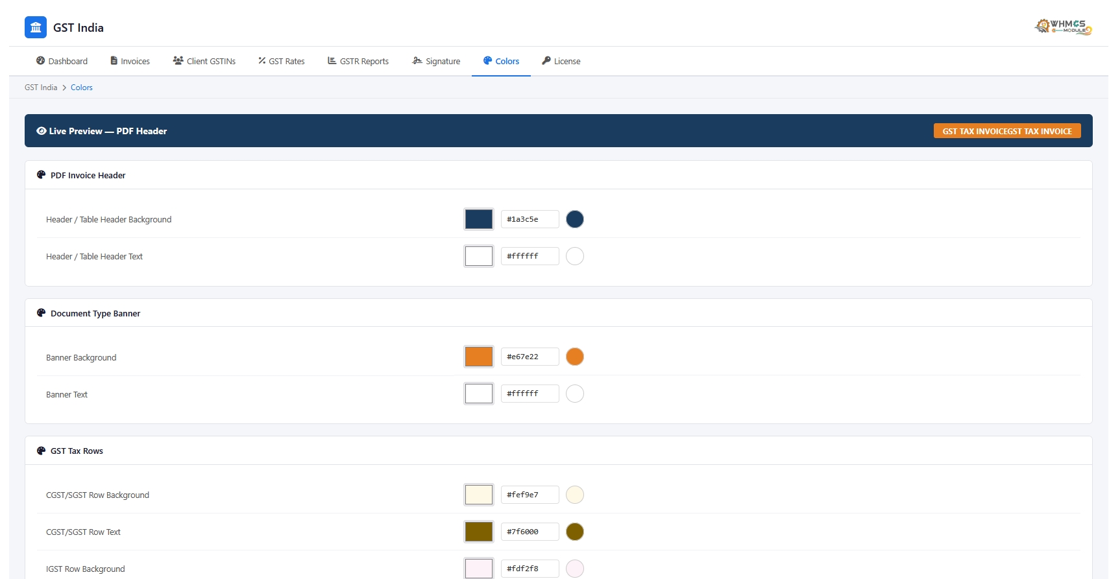Open the Header Background color picker swatch

click(479, 219)
